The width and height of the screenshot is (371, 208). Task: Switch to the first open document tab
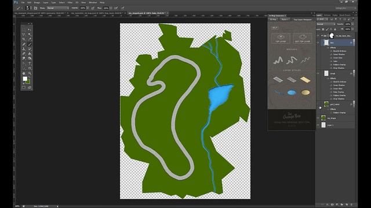tap(40, 13)
